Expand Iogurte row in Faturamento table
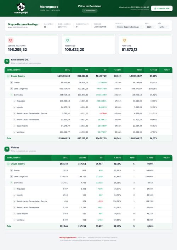Screen dimensions: 177x250 pos(14,107)
